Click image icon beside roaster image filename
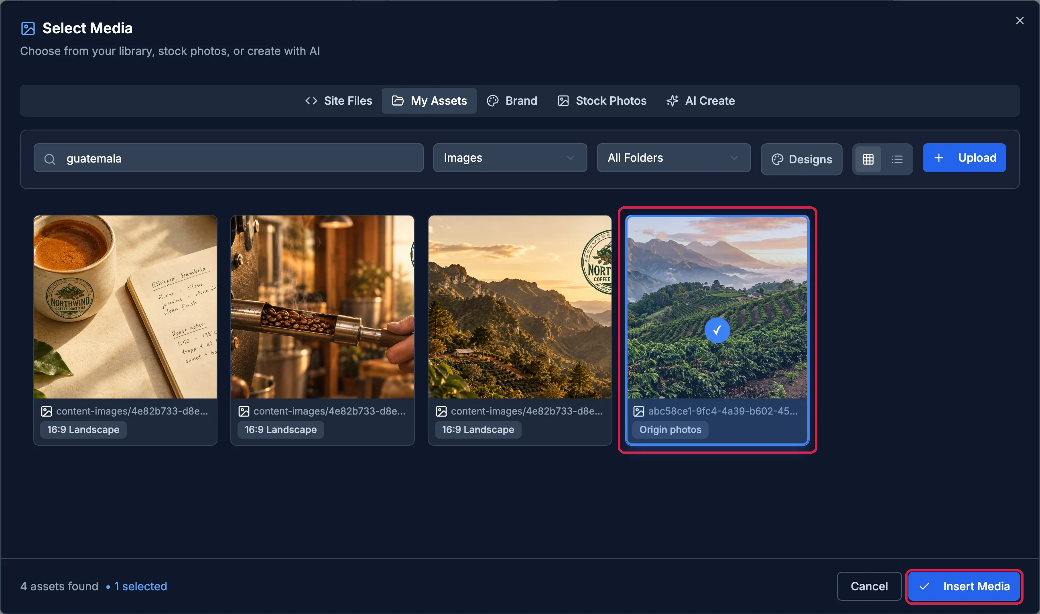This screenshot has height=614, width=1040. 244,411
